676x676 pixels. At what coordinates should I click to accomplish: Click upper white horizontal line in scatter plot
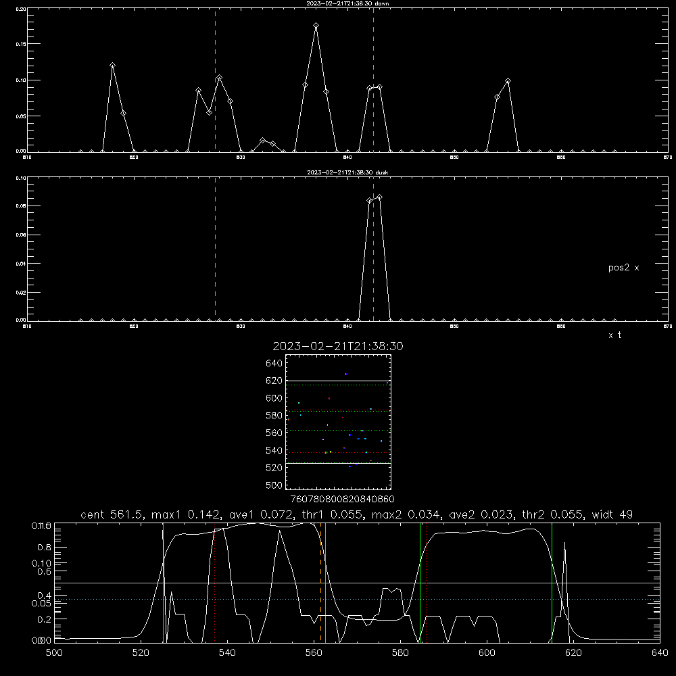339,381
